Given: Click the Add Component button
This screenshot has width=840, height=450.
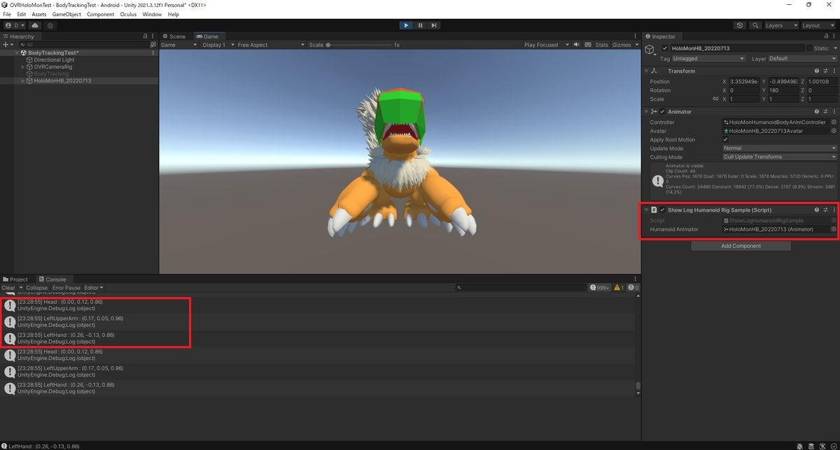Looking at the screenshot, I should 741,246.
